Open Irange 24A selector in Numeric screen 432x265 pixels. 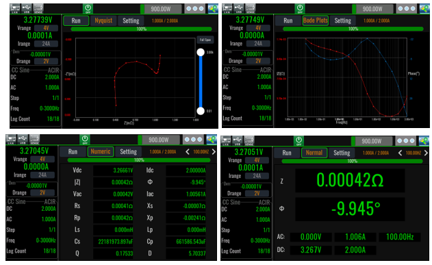click(x=42, y=175)
